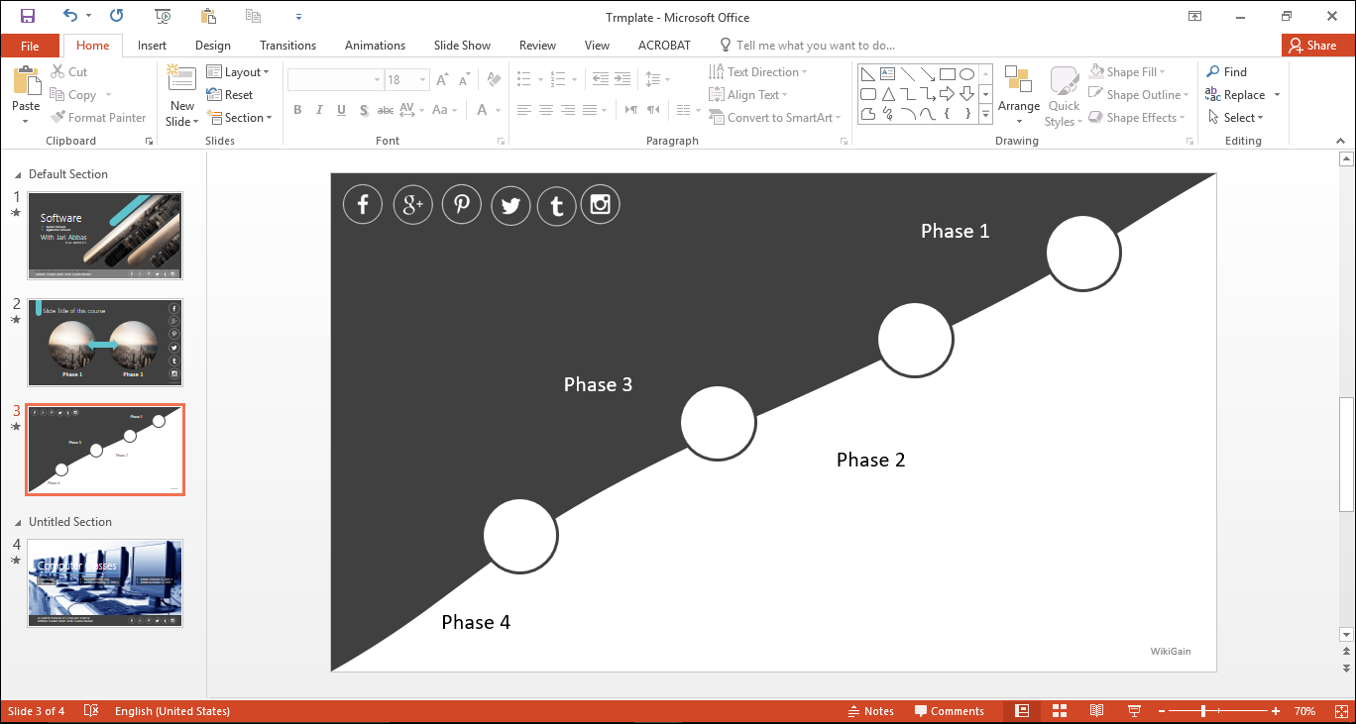Click the Twitter icon on the slide
Screen dimensions: 1356x724
pos(510,206)
